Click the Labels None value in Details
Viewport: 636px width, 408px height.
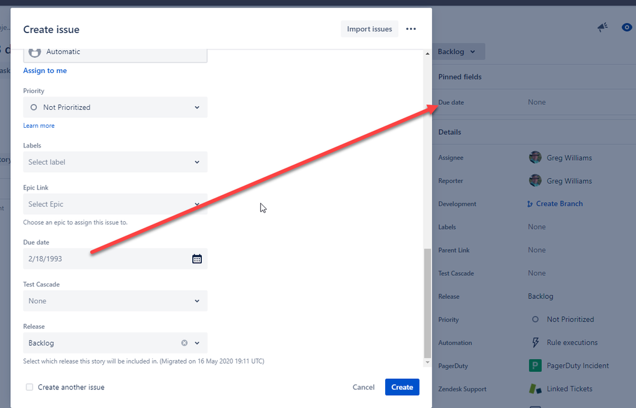pos(537,227)
